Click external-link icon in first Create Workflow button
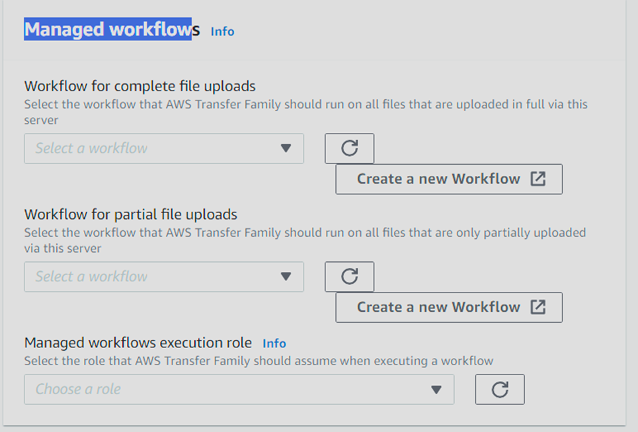The width and height of the screenshot is (638, 432). coord(538,179)
